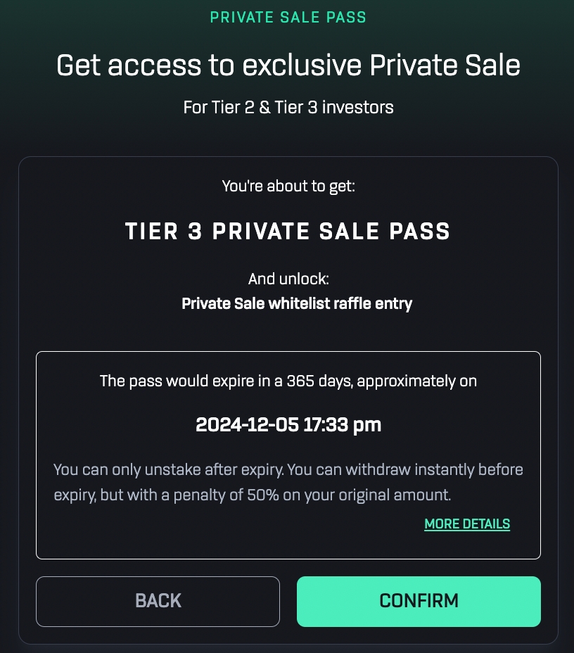Open the MORE DETAILS link

click(467, 524)
